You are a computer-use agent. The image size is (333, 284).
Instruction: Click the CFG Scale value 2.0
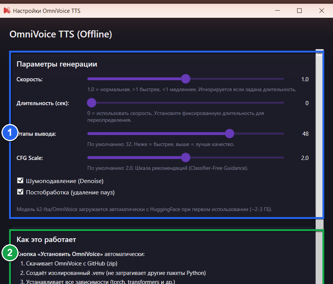click(305, 158)
